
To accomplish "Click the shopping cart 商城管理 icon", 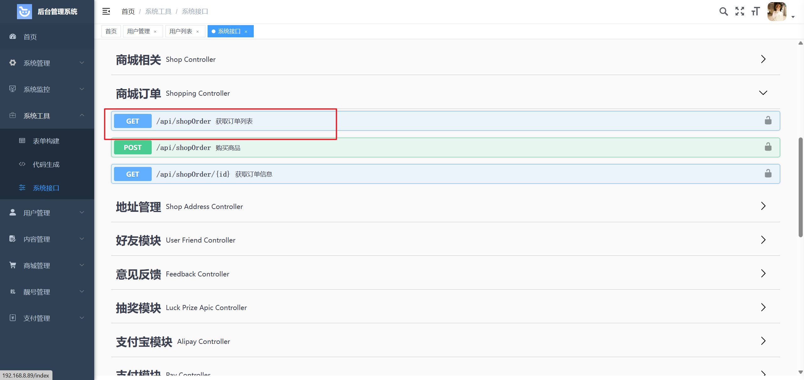I will point(13,265).
